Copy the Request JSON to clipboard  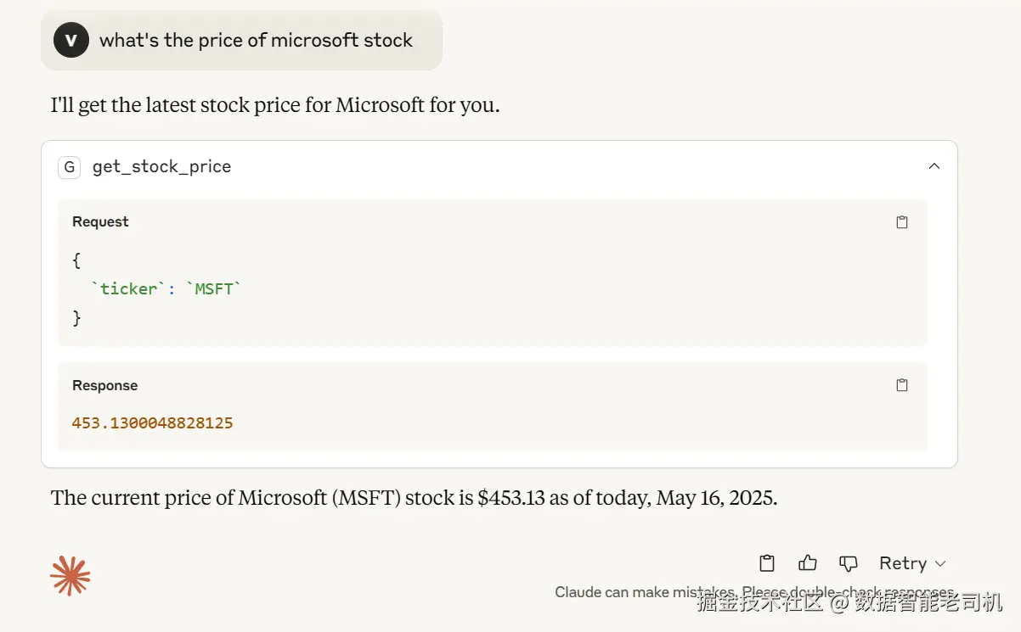[x=902, y=222]
